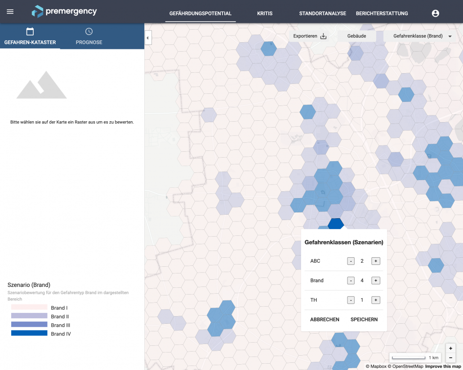463x370 pixels.
Task: Click Abbrechen in the popup
Action: coord(325,320)
